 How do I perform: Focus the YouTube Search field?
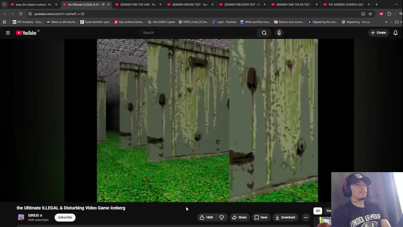click(x=198, y=33)
